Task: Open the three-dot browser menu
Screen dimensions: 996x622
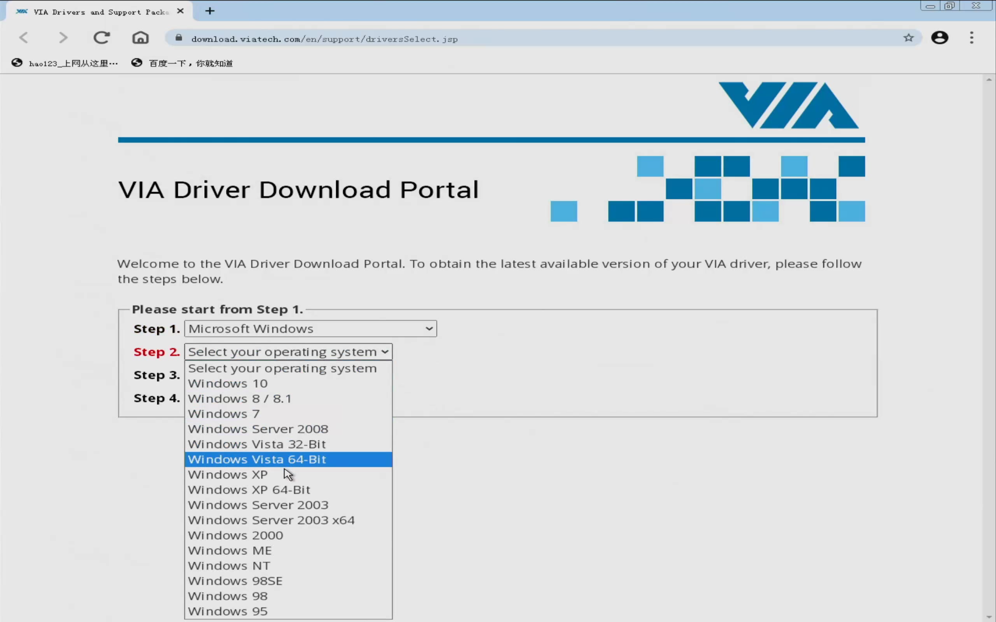Action: 972,38
